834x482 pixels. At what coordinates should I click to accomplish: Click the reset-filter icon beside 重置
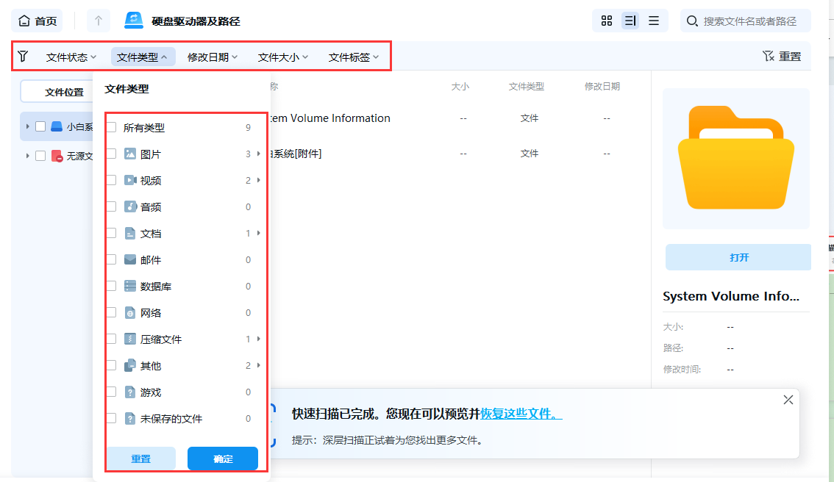point(767,56)
